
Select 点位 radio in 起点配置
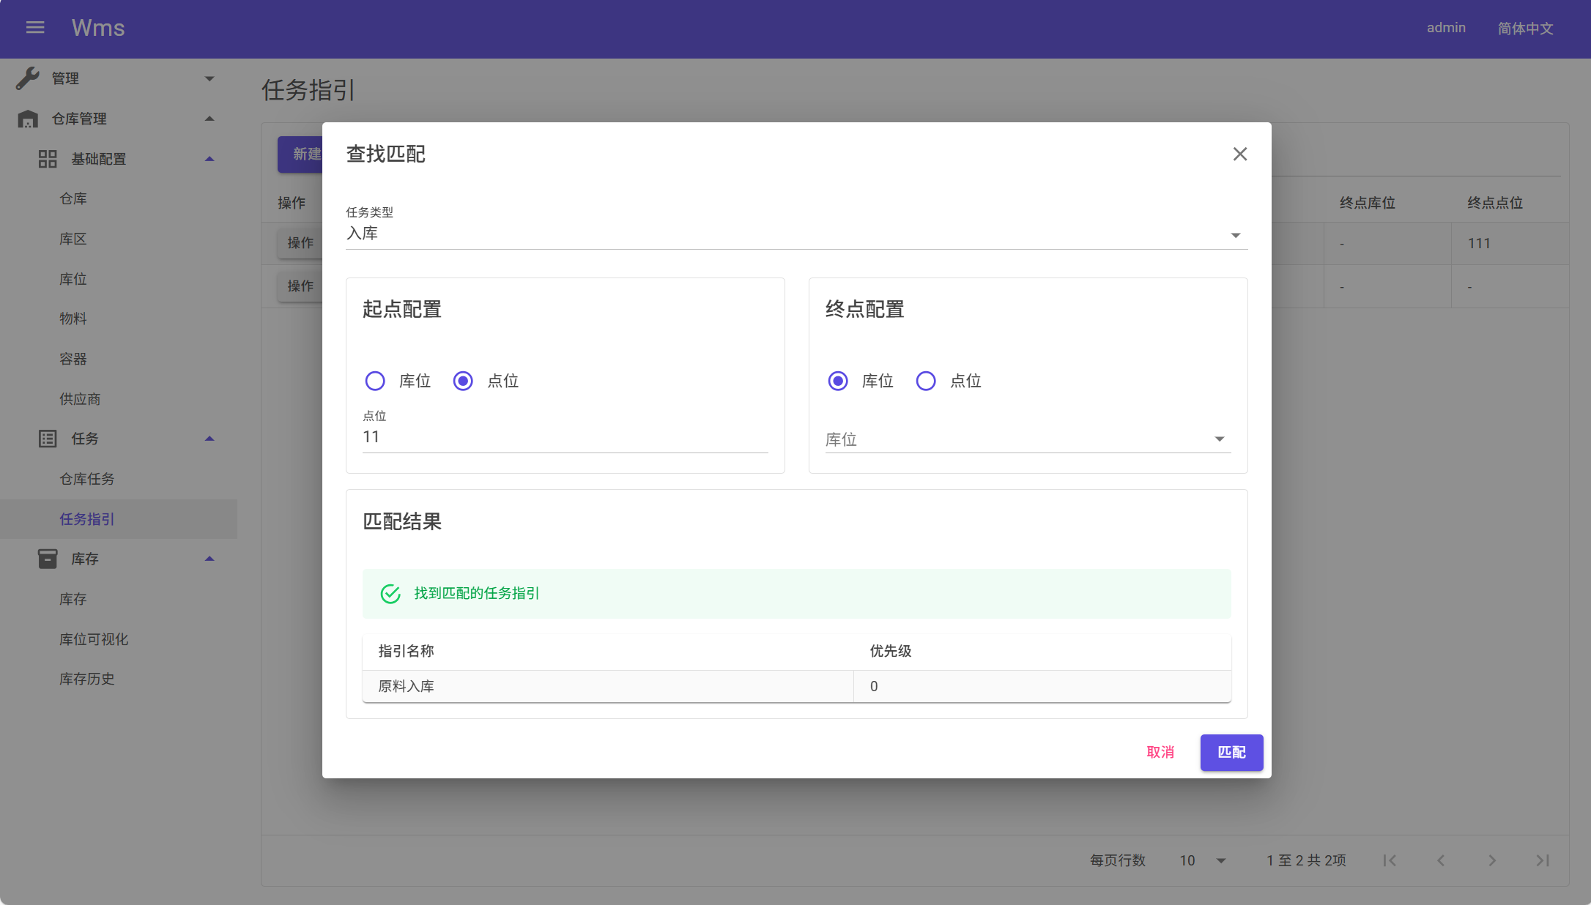click(463, 381)
